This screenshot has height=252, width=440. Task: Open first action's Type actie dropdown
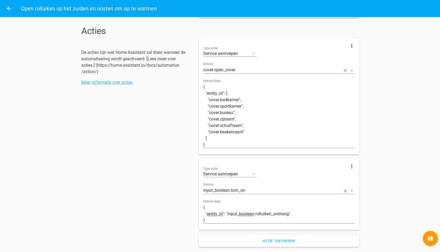pos(229,54)
